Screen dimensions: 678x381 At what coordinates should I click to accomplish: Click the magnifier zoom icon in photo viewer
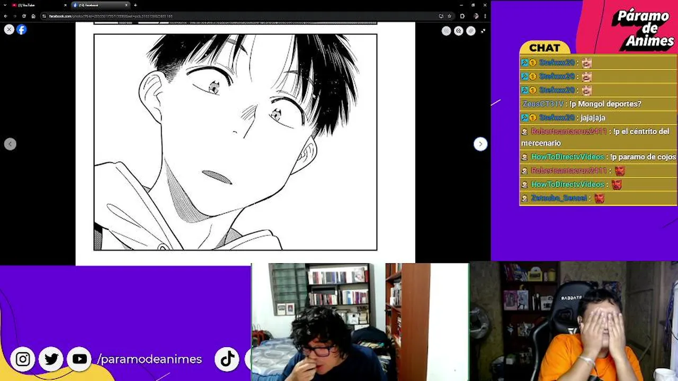point(459,31)
